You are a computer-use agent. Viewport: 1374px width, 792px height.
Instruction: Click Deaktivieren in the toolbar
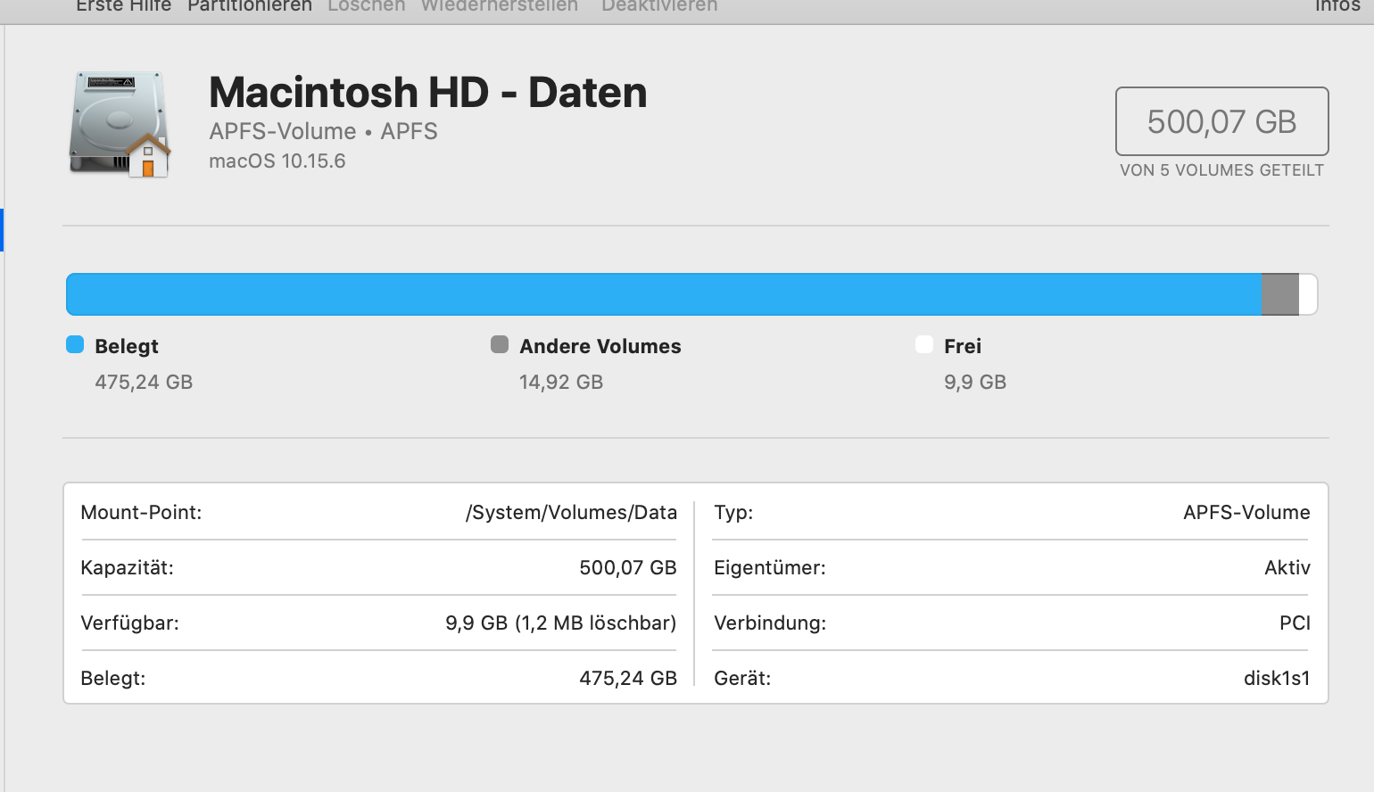point(659,5)
